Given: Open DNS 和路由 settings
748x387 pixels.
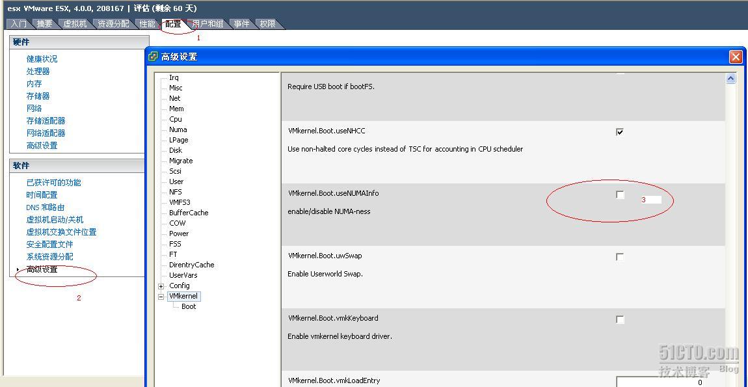Looking at the screenshot, I should click(x=46, y=207).
